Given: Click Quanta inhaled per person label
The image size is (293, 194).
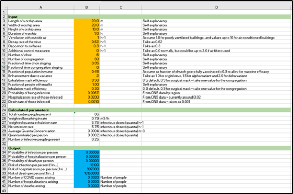Looking at the screenshot, I should pos(28,135).
